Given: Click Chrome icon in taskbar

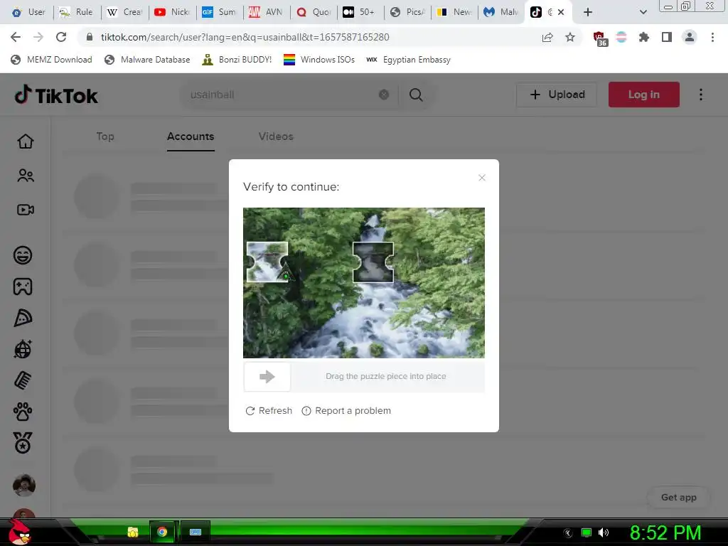Looking at the screenshot, I should tap(162, 532).
